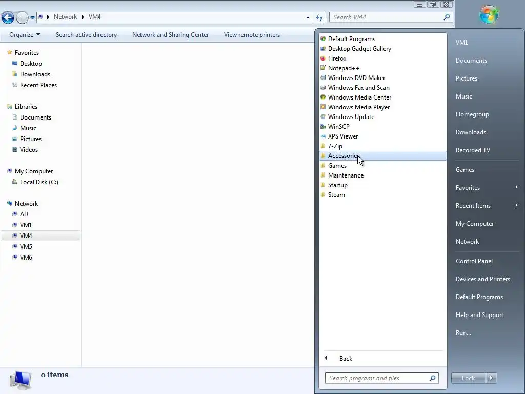Select Pictures under Libraries in navigation pane
Viewport: 525px width, 394px height.
30,139
